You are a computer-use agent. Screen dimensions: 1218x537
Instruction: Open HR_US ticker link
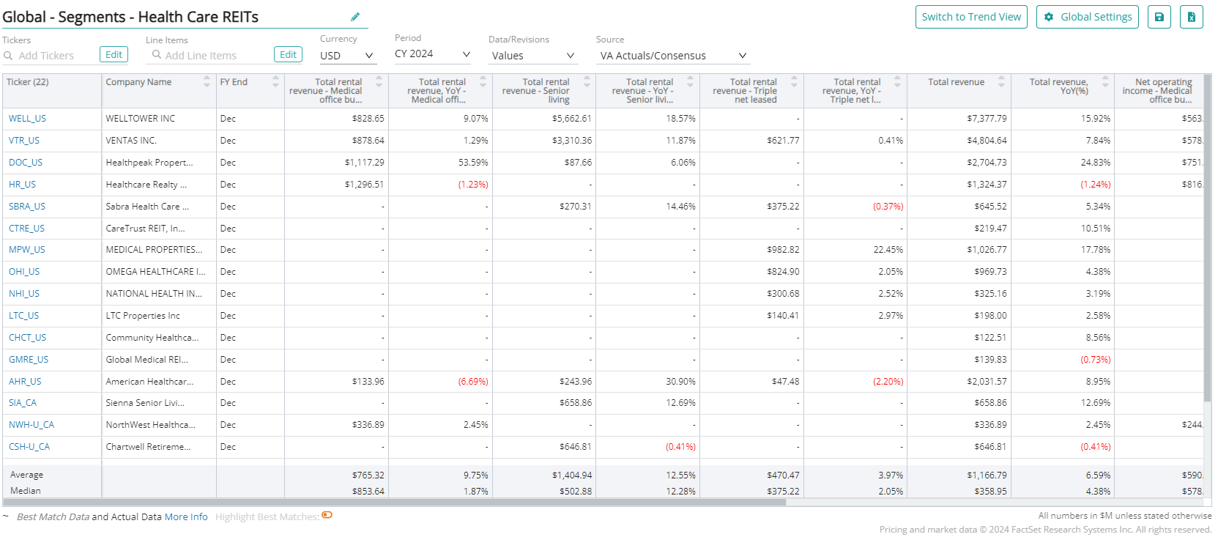pos(22,185)
